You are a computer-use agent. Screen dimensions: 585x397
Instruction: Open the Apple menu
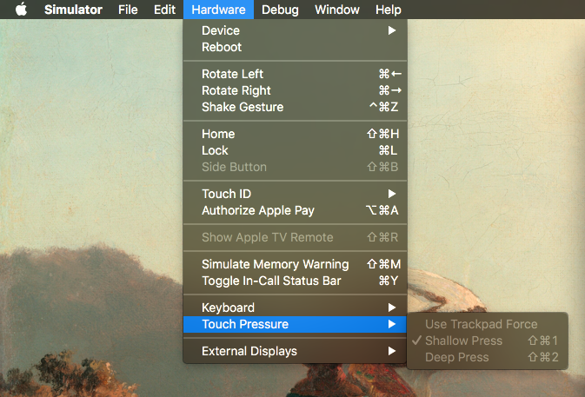(x=21, y=10)
